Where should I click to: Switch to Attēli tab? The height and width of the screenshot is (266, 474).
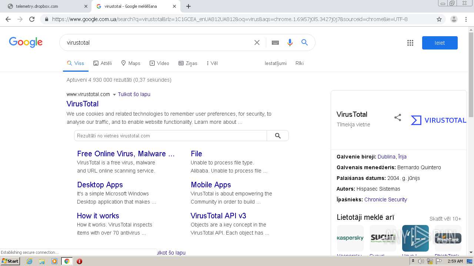[x=103, y=63]
